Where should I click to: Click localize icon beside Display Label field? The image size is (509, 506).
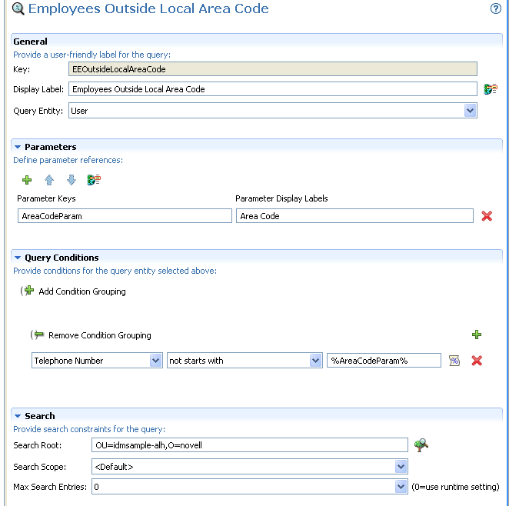point(490,89)
